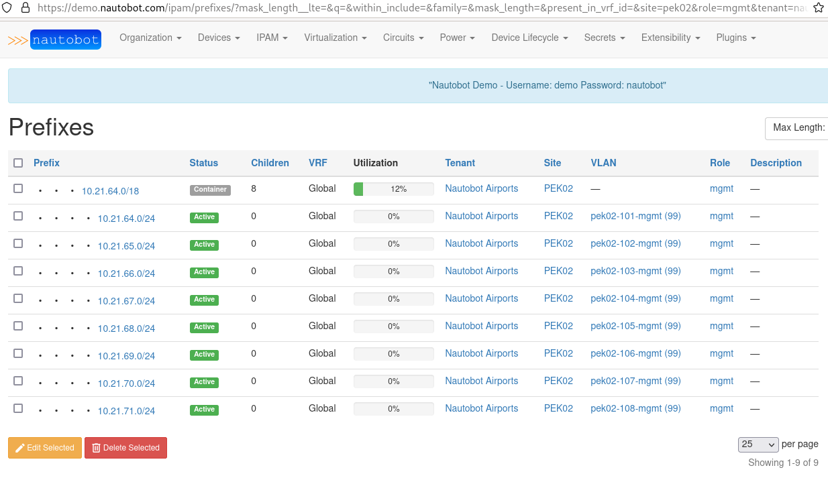
Task: Check the 10.21.70.0/24 row checkbox
Action: pyautogui.click(x=18, y=381)
